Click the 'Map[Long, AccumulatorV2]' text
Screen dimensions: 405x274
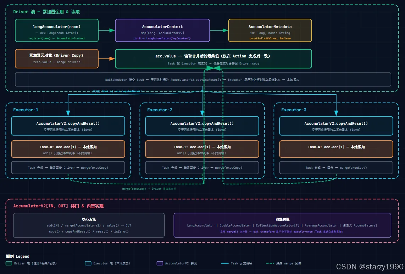click(162, 33)
